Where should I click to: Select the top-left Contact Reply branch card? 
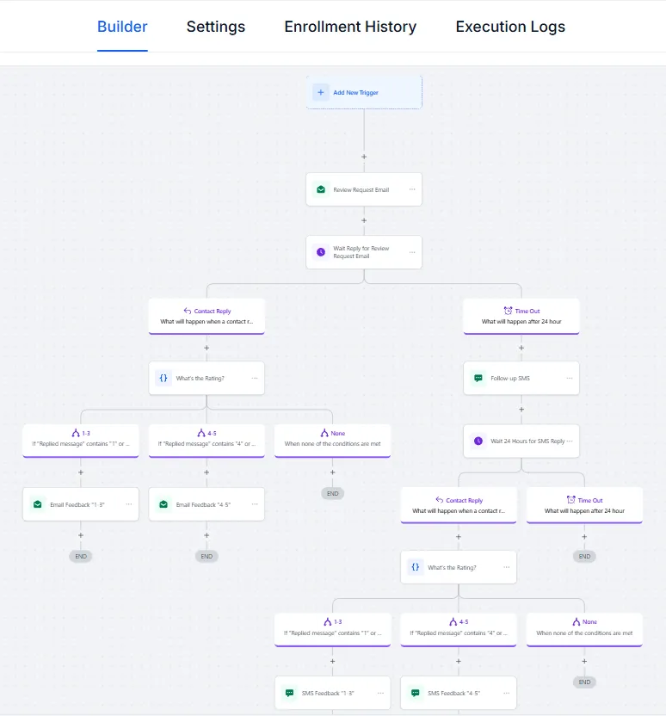click(207, 316)
